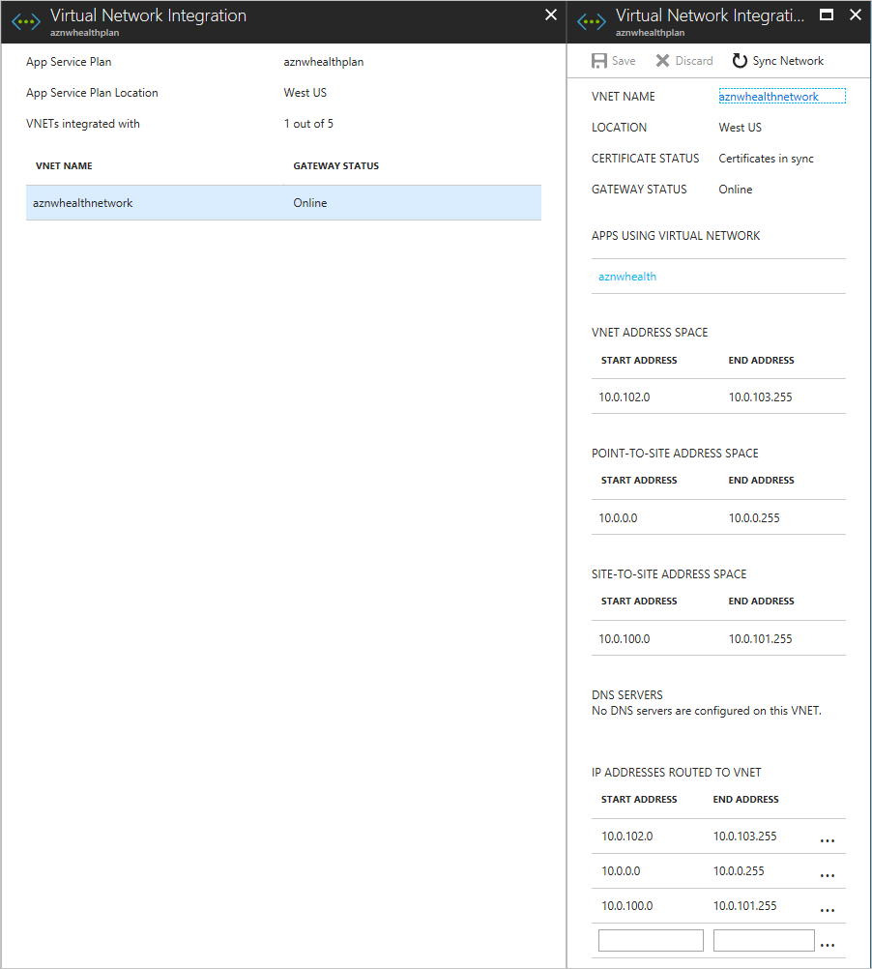Click Online status in aznwhealthnetwork row
The width and height of the screenshot is (872, 969).
[x=310, y=203]
